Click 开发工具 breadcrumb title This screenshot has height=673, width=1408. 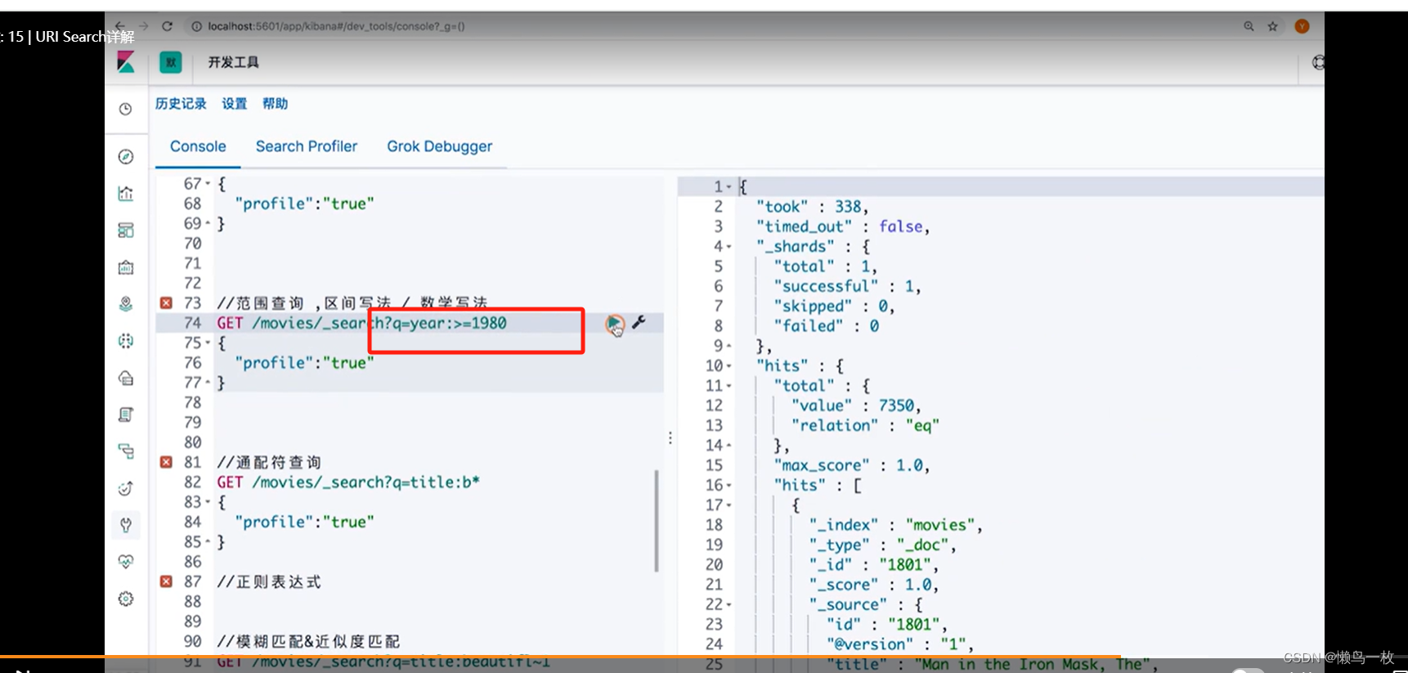pyautogui.click(x=233, y=62)
